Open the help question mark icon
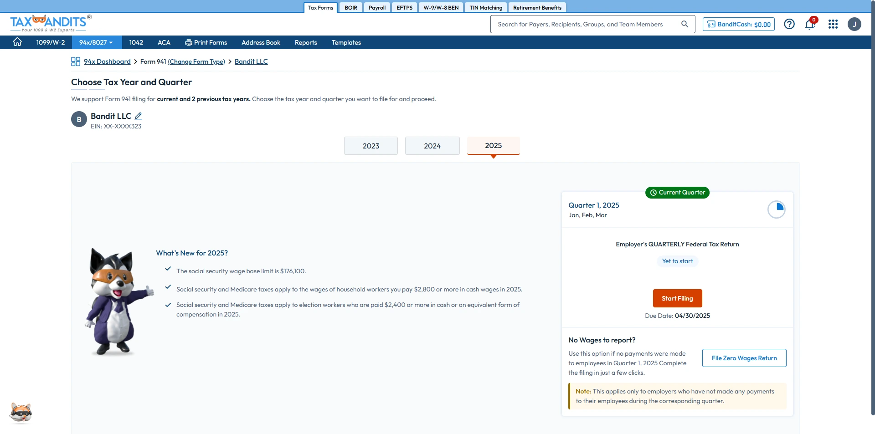Viewport: 875px width, 434px height. click(x=789, y=24)
